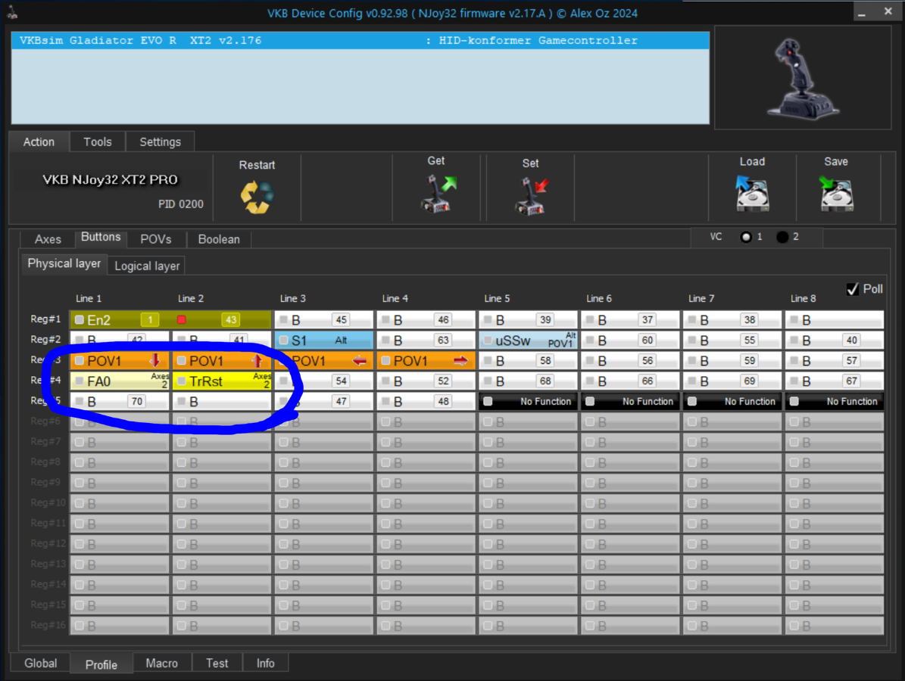Image resolution: width=905 pixels, height=681 pixels.
Task: Uncheck the Poll checkbox
Action: pyautogui.click(x=853, y=289)
